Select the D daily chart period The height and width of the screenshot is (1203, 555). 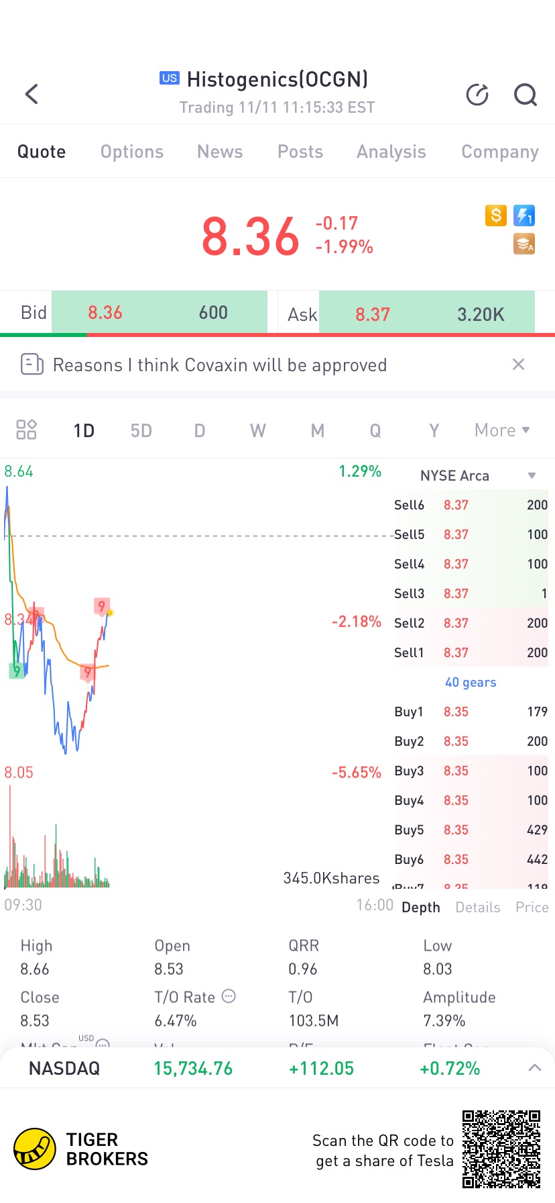pyautogui.click(x=200, y=430)
